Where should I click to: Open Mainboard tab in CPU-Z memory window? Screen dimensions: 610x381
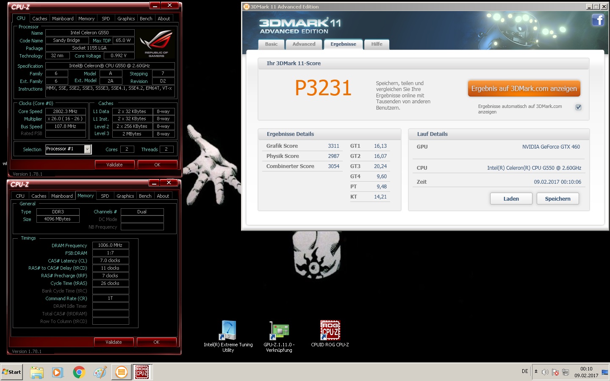[62, 196]
